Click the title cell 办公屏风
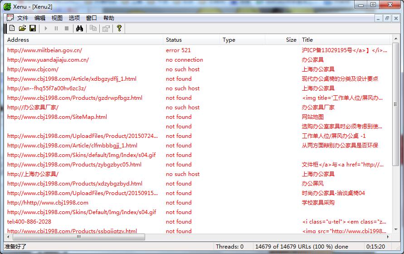 click(x=312, y=184)
